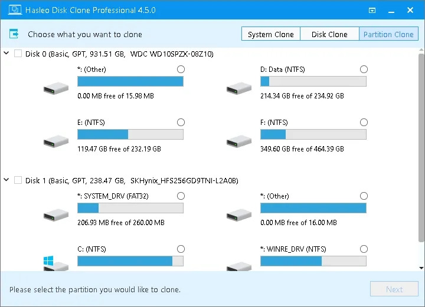Viewport: 425px width, 307px height.
Task: Click the drive icon for *: (Other) 16.00 MB
Action: point(239,215)
